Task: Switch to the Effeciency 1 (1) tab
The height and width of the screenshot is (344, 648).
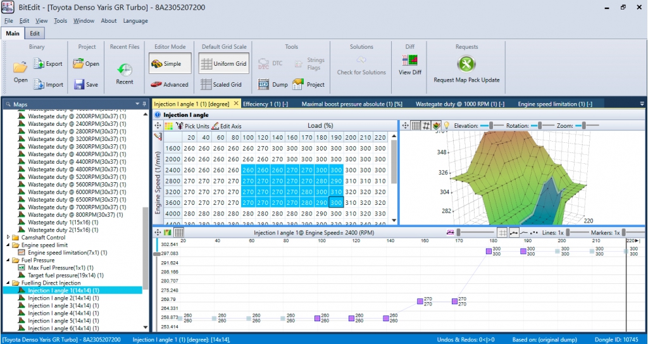Action: click(x=266, y=104)
